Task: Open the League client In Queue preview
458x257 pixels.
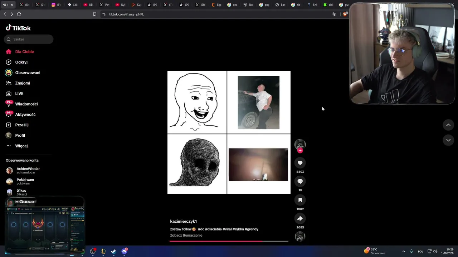Action: 45,225
